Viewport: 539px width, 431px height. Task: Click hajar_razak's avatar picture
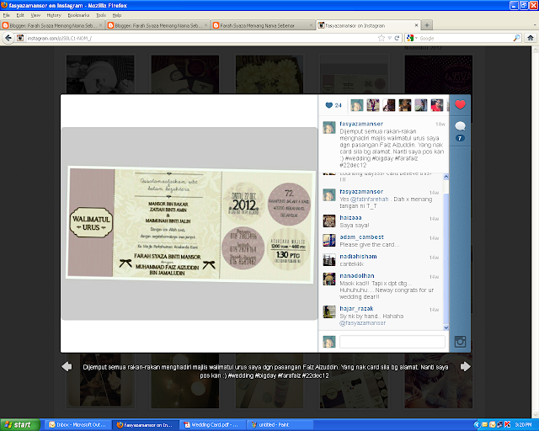329,312
